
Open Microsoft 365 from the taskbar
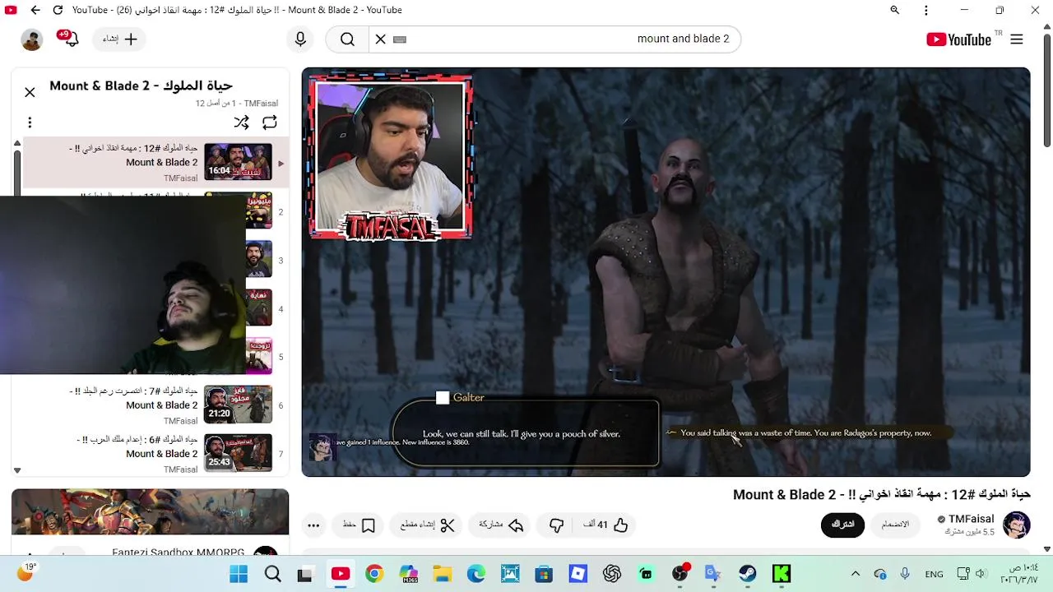408,574
